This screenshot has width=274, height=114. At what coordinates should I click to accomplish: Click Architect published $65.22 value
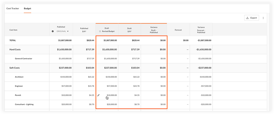pyautogui.click(x=91, y=77)
